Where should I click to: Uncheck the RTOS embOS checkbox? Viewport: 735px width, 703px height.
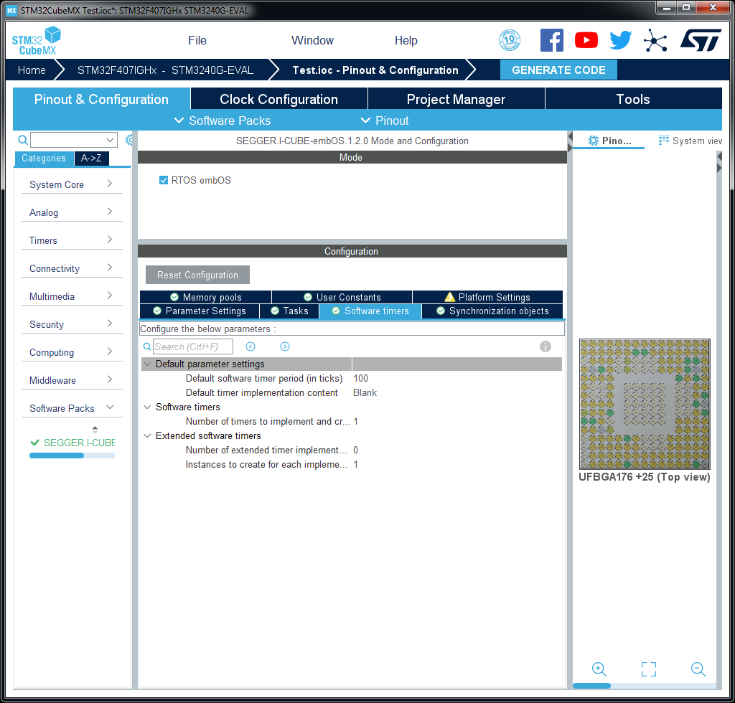pyautogui.click(x=164, y=180)
